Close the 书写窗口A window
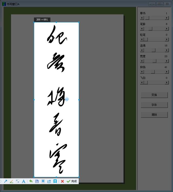173x192 pixels. (x=167, y=4)
